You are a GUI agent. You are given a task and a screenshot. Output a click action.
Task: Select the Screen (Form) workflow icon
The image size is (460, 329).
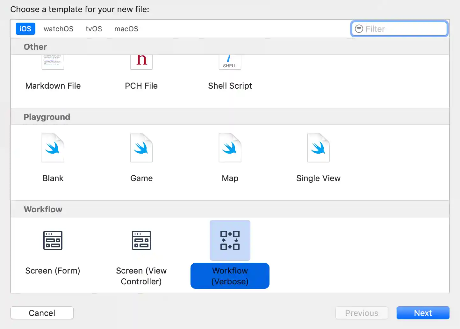(x=53, y=240)
